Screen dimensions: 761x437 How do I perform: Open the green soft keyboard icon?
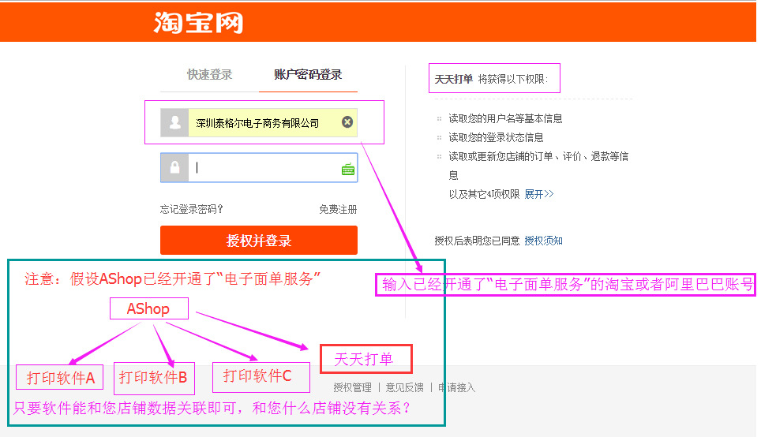(x=347, y=168)
